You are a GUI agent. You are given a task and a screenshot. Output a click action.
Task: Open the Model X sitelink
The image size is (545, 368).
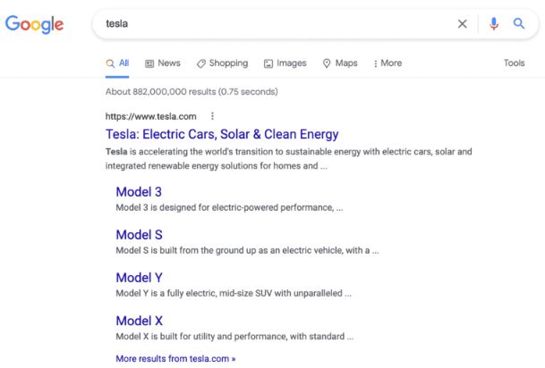pyautogui.click(x=140, y=321)
